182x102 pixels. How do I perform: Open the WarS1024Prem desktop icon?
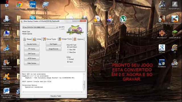coord(175,5)
